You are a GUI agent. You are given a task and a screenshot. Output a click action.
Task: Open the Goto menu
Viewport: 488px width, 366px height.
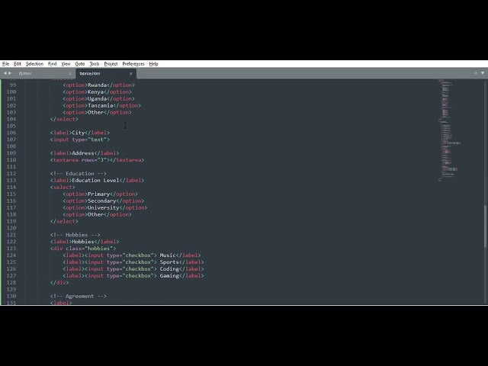(79, 64)
